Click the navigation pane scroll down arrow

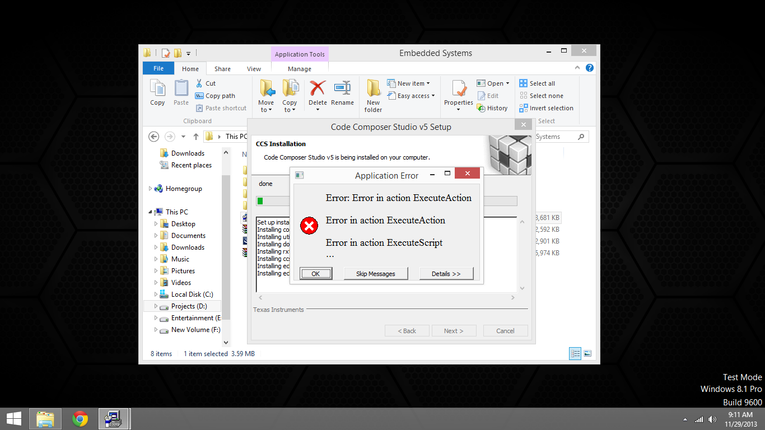pyautogui.click(x=226, y=342)
